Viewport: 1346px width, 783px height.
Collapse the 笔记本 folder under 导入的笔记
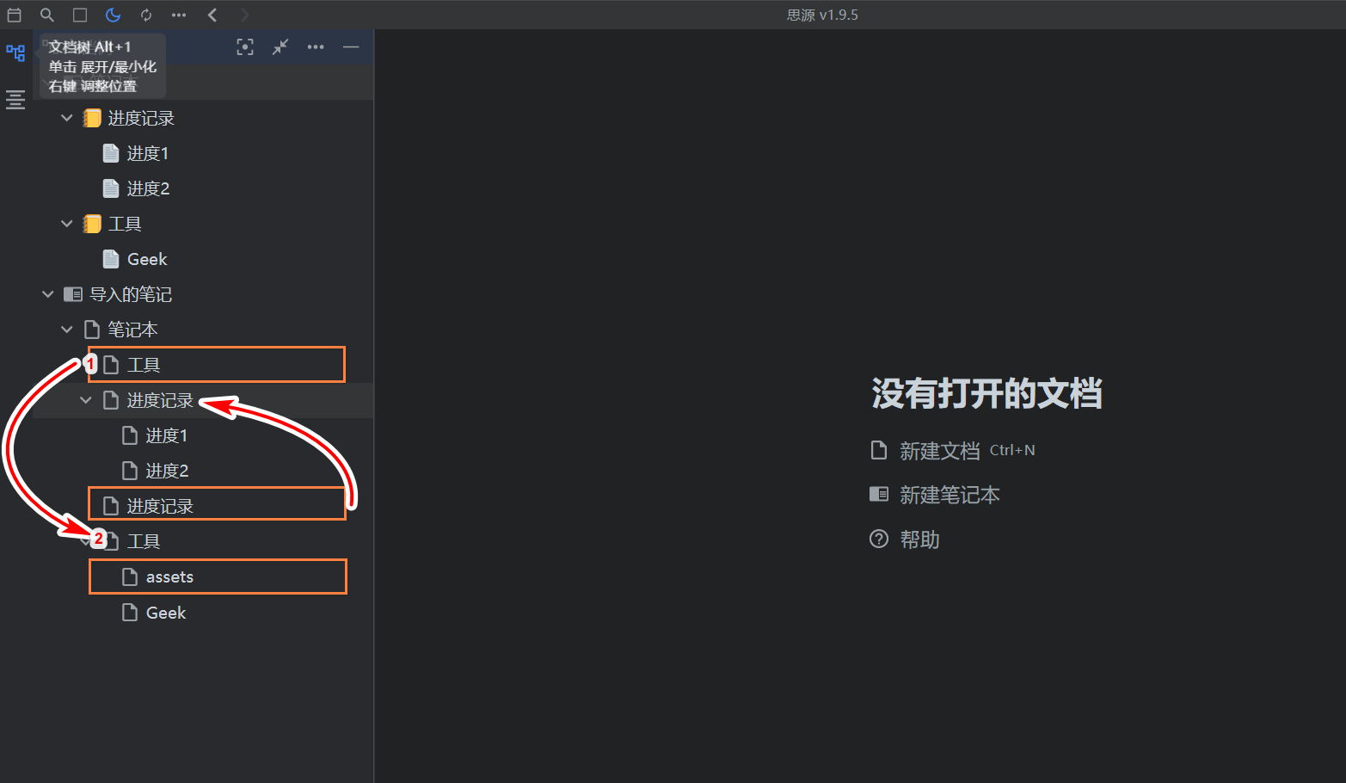point(66,330)
